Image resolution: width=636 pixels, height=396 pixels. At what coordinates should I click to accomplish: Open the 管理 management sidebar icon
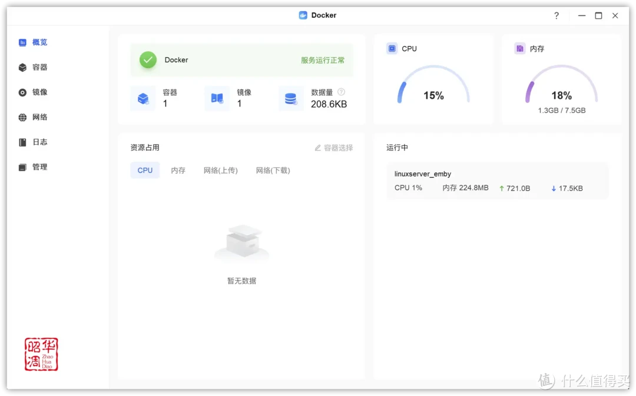pyautogui.click(x=23, y=167)
